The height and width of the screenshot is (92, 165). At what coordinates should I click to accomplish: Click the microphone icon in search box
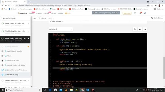[x=40, y=90]
